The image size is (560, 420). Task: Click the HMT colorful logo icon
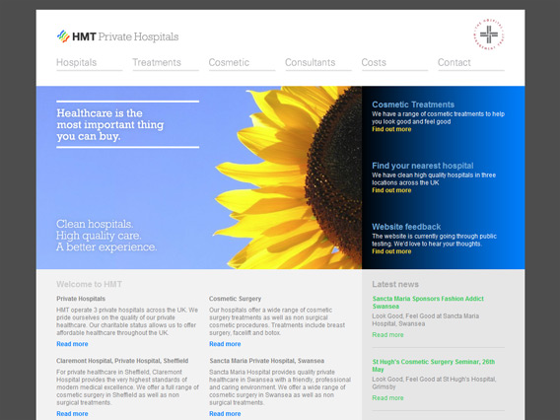coord(63,36)
